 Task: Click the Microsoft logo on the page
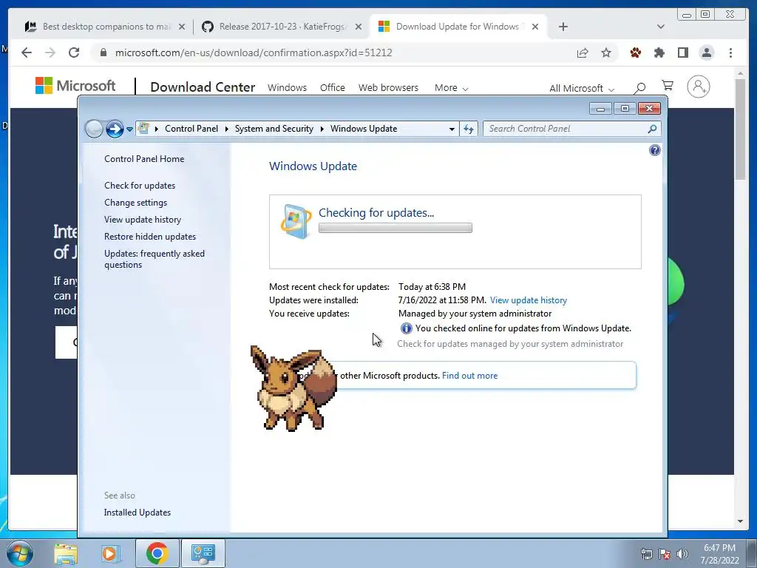tap(75, 86)
